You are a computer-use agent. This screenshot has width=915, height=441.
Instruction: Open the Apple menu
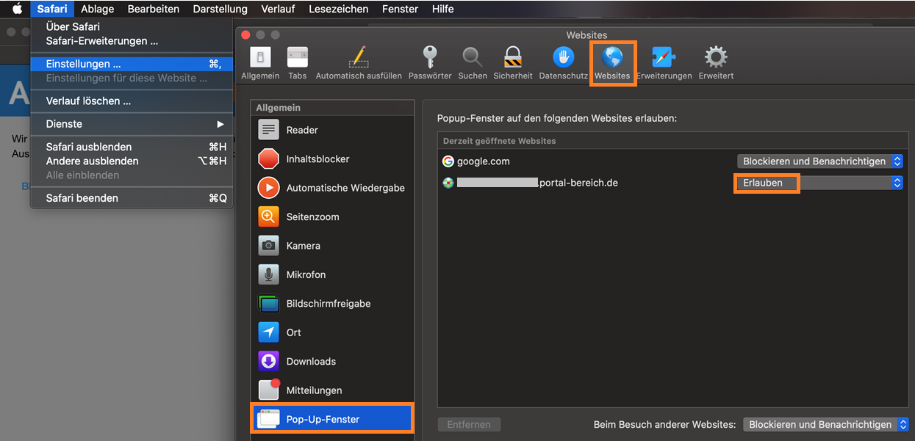17,9
